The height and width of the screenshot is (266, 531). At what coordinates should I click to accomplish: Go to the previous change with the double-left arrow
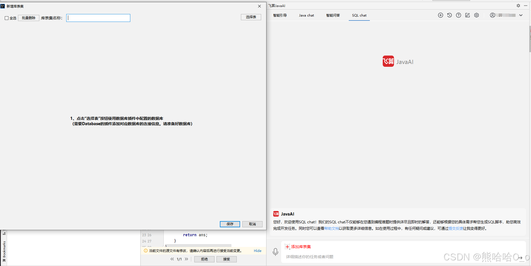tap(172, 259)
